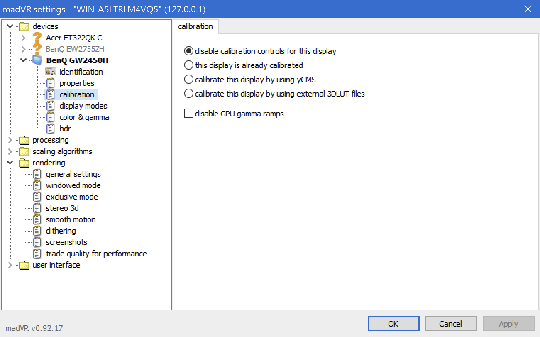Click the page icon beside windowed mode

coord(37,185)
